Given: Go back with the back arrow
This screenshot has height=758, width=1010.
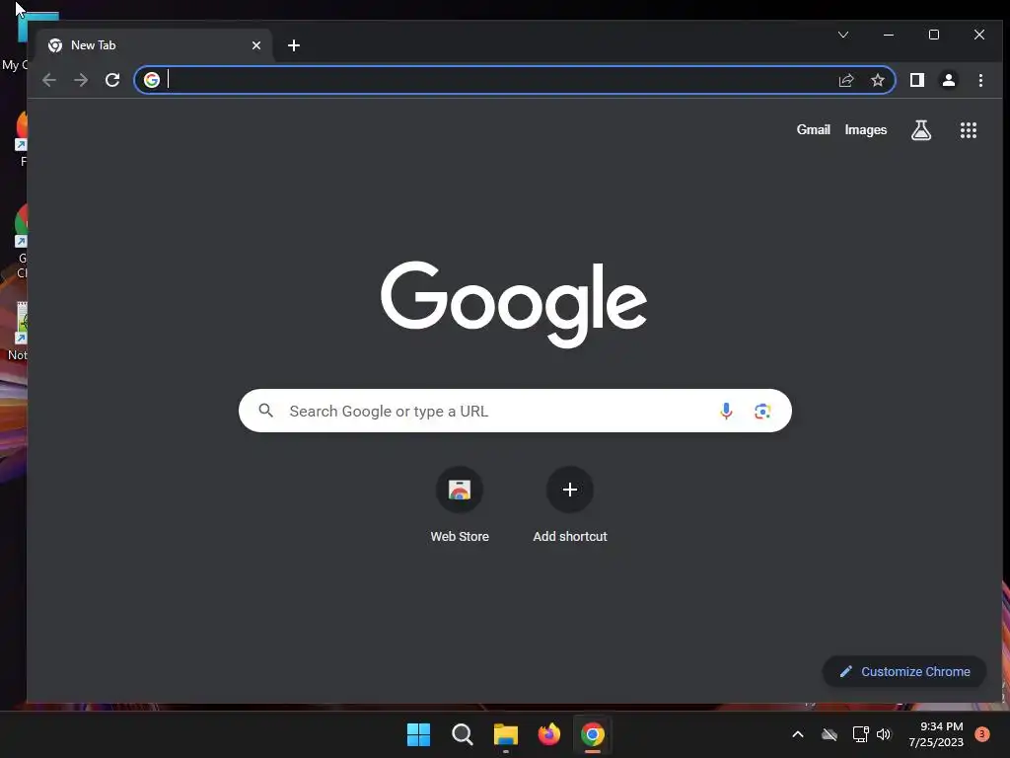Looking at the screenshot, I should tap(49, 80).
